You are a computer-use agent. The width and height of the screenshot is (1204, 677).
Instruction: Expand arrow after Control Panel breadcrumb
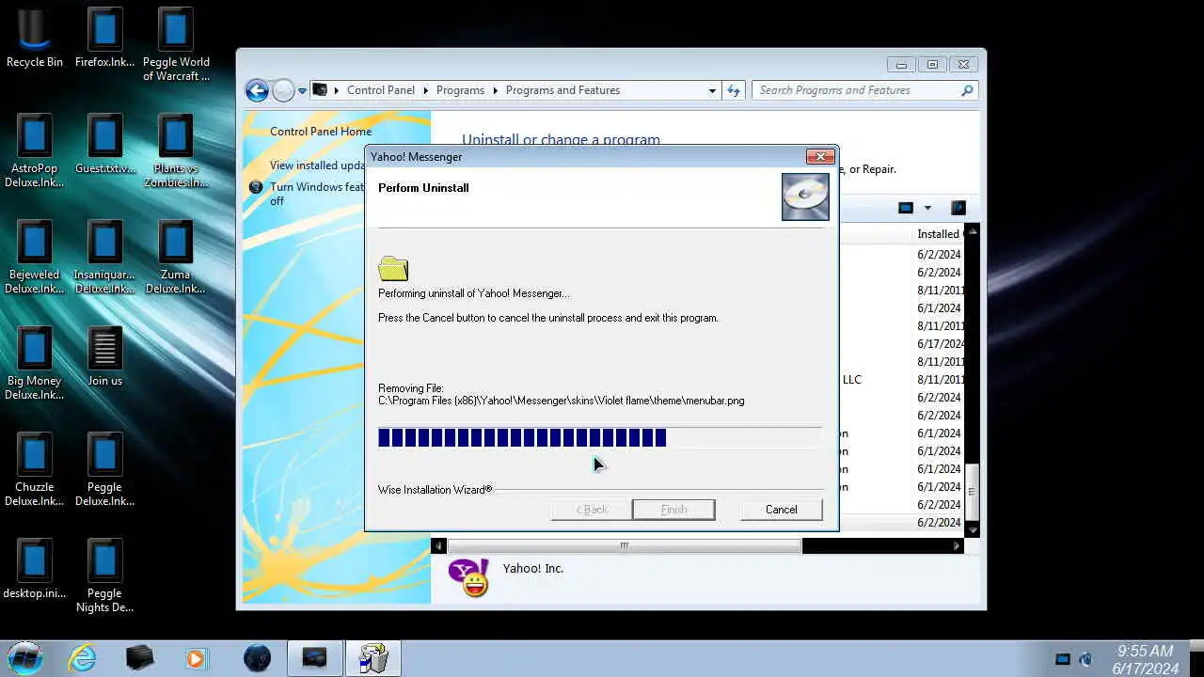(425, 90)
